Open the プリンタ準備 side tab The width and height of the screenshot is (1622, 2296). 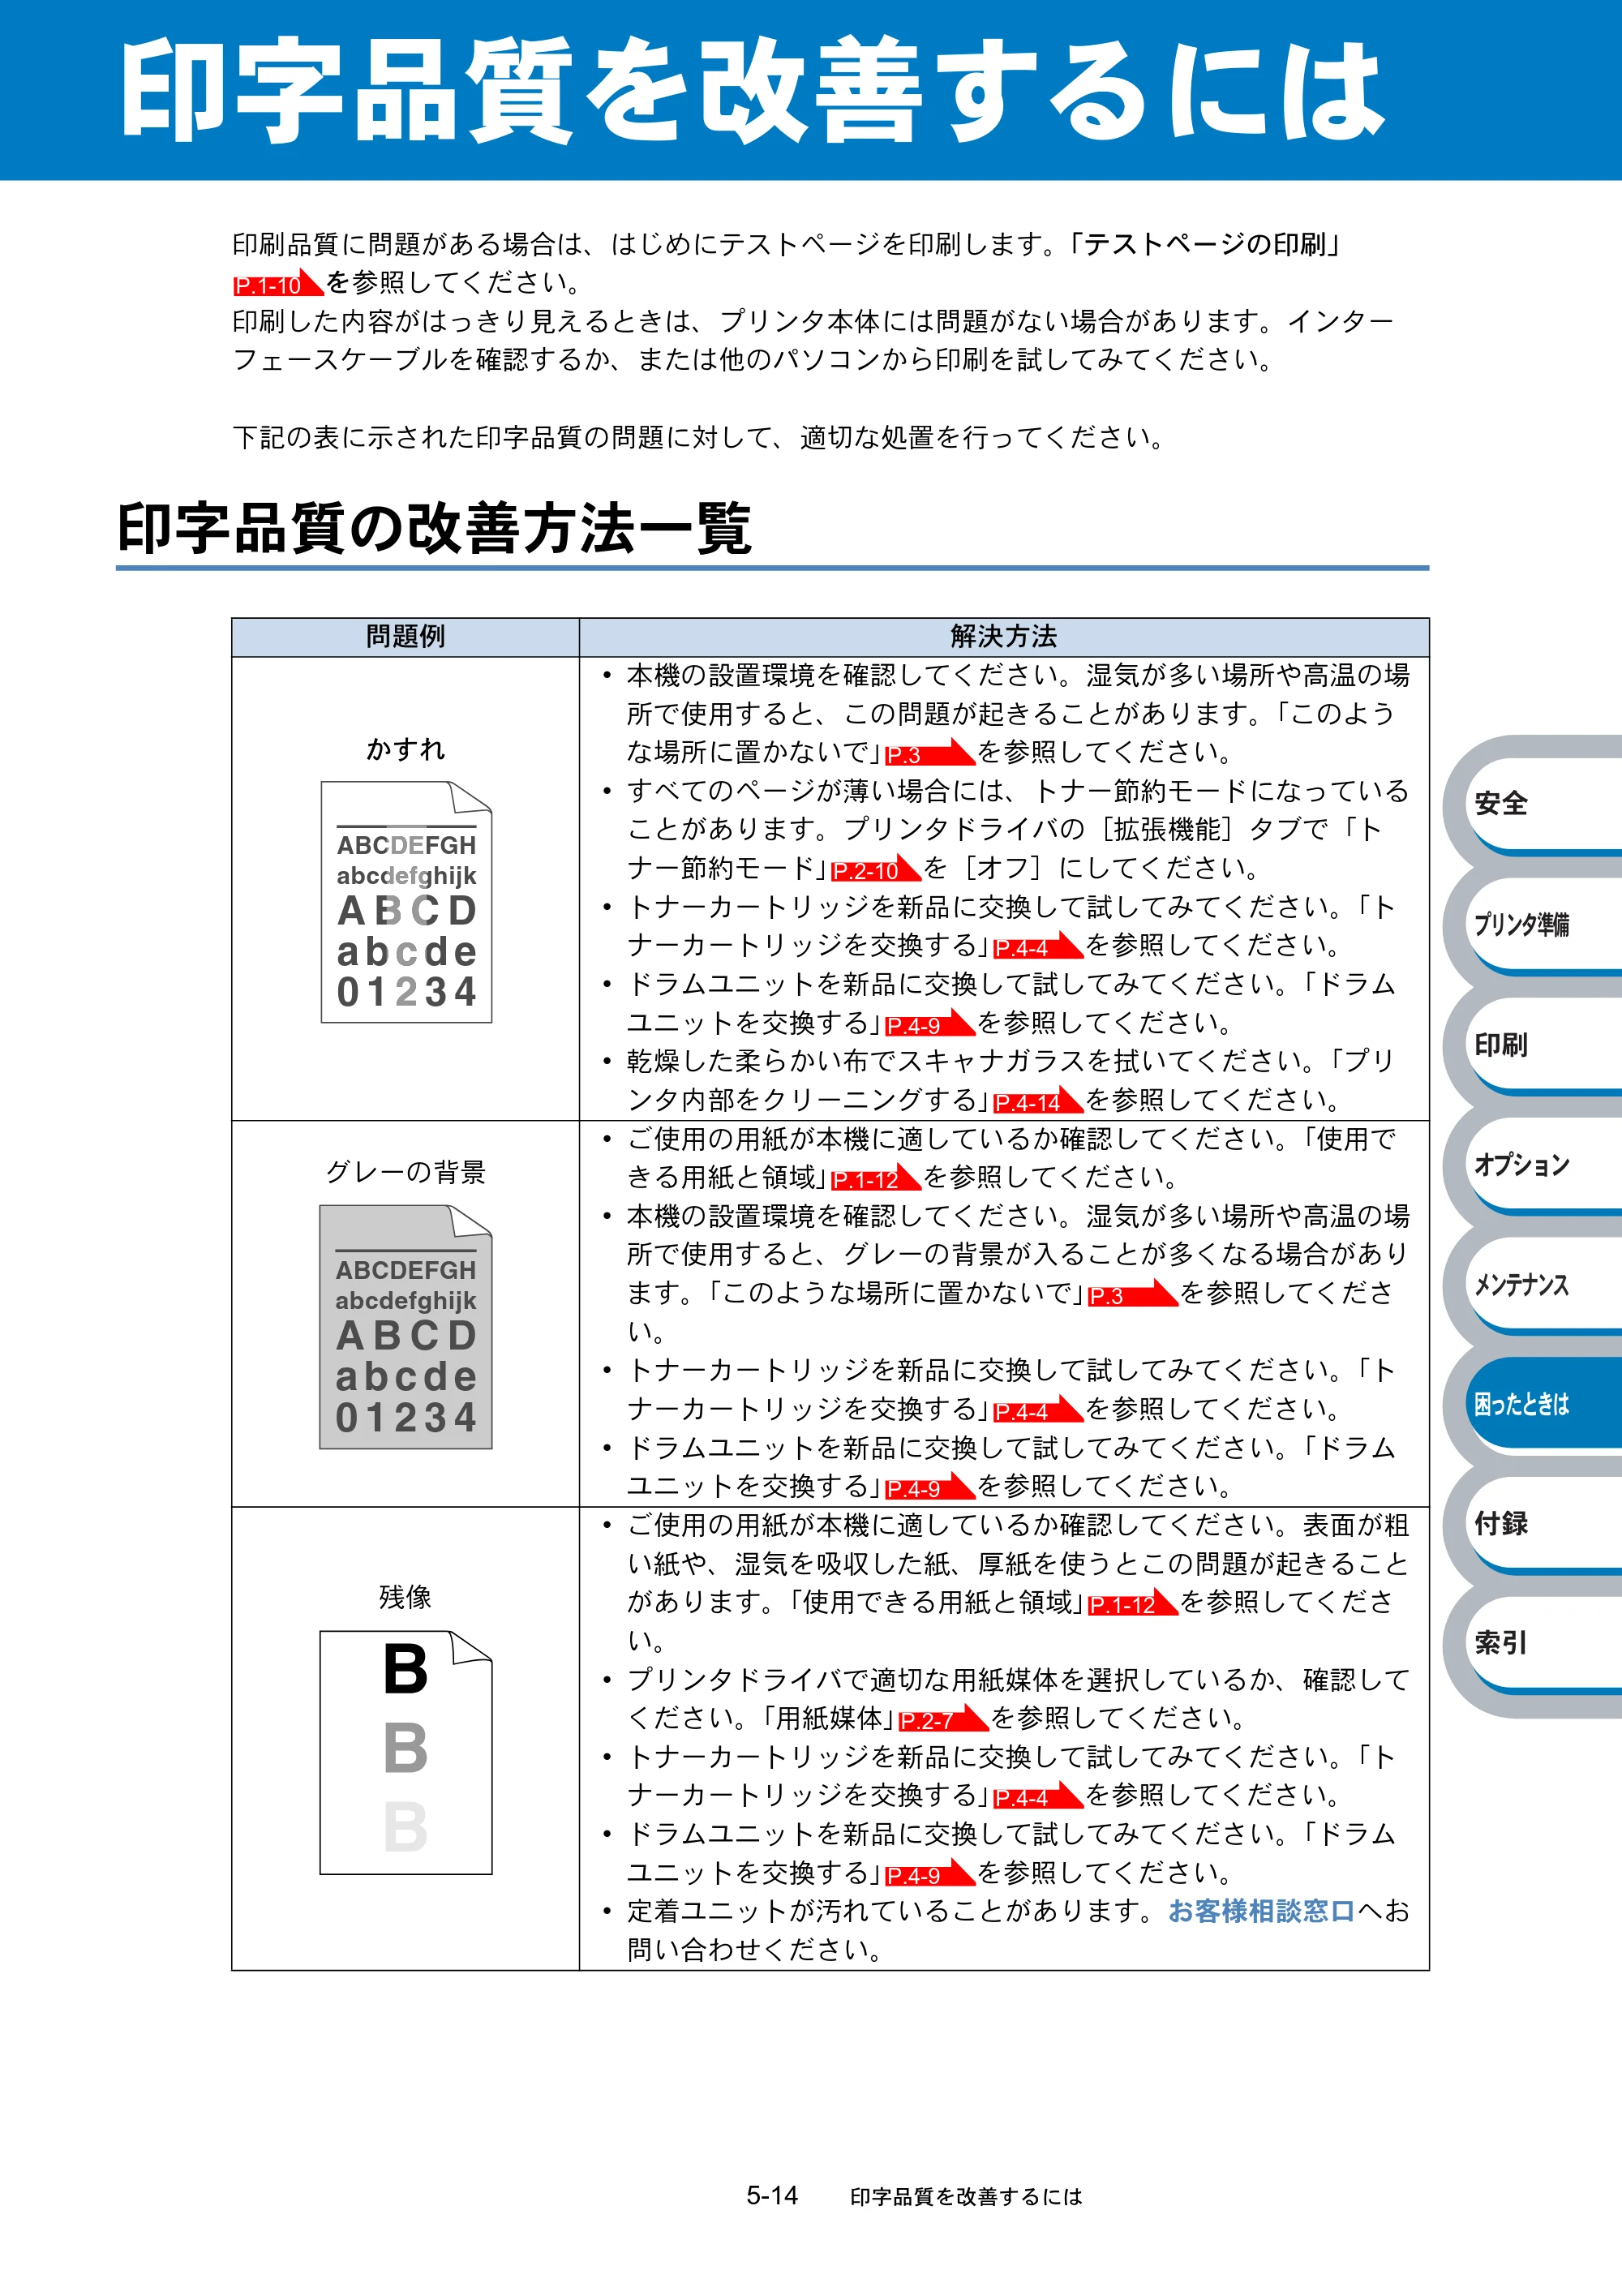pos(1544,923)
